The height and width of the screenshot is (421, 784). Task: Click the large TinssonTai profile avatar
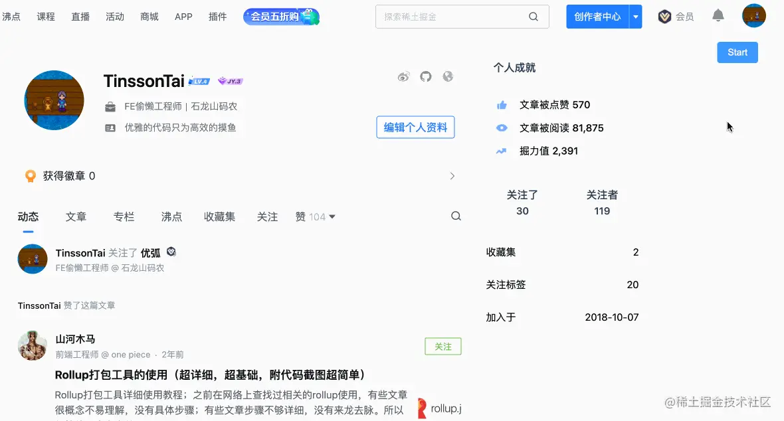coord(54,100)
